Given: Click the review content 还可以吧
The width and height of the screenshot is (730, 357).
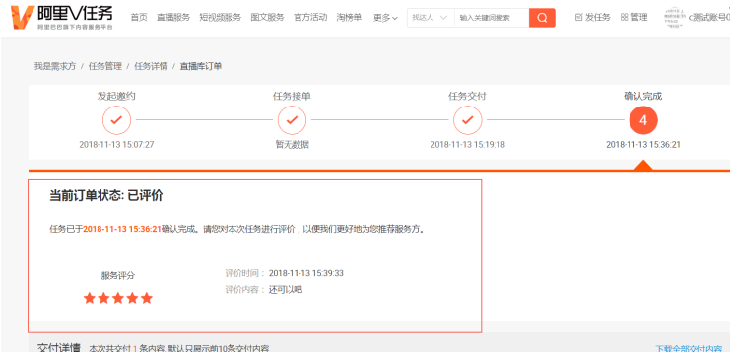Looking at the screenshot, I should tap(286, 289).
